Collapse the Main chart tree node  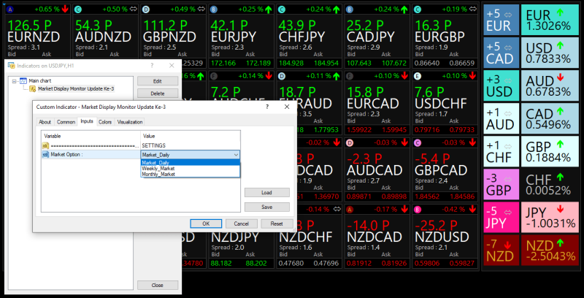click(14, 81)
